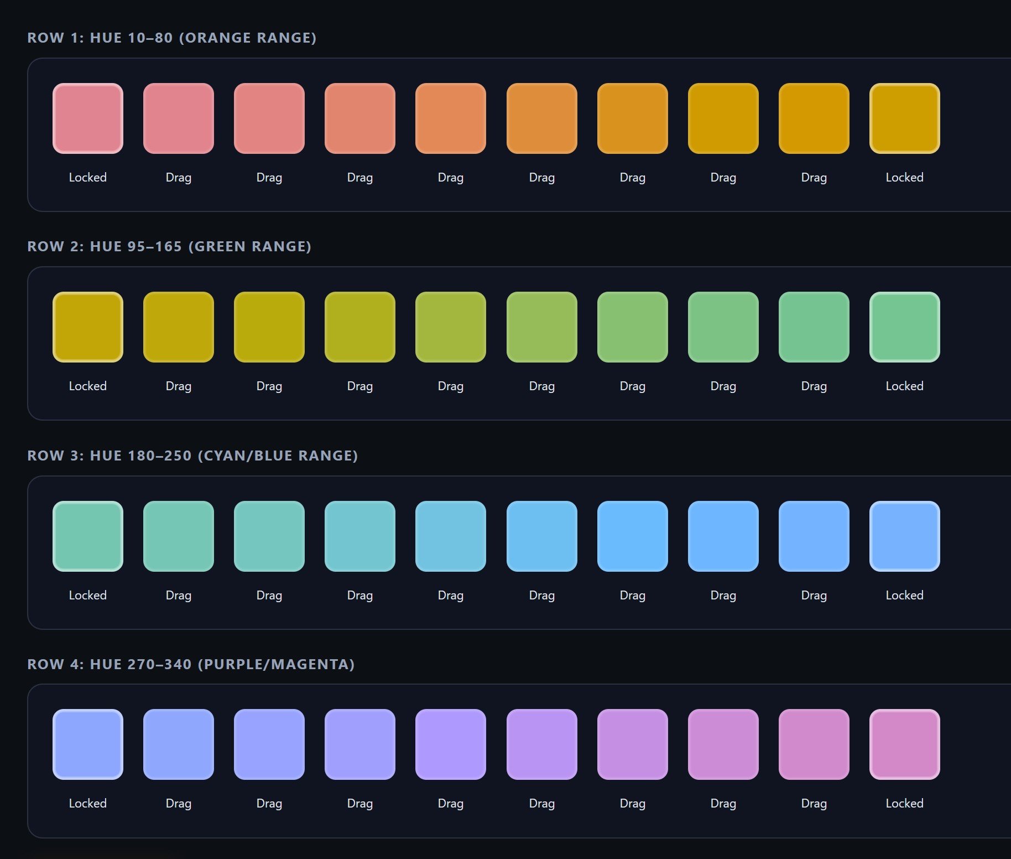Select the locked mustard swatch starting Row 2

[x=87, y=327]
